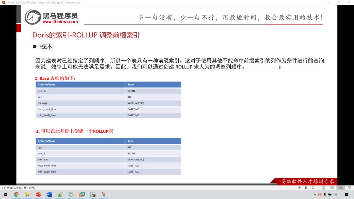Screen dimensions: 354x199
Task: Click 'Type' header in Base table
Action: coord(153,85)
